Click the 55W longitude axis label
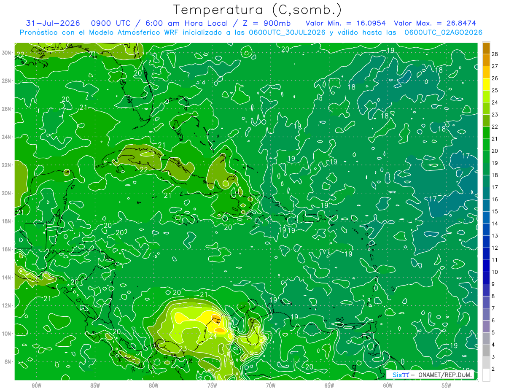The width and height of the screenshot is (506, 391). click(x=447, y=386)
